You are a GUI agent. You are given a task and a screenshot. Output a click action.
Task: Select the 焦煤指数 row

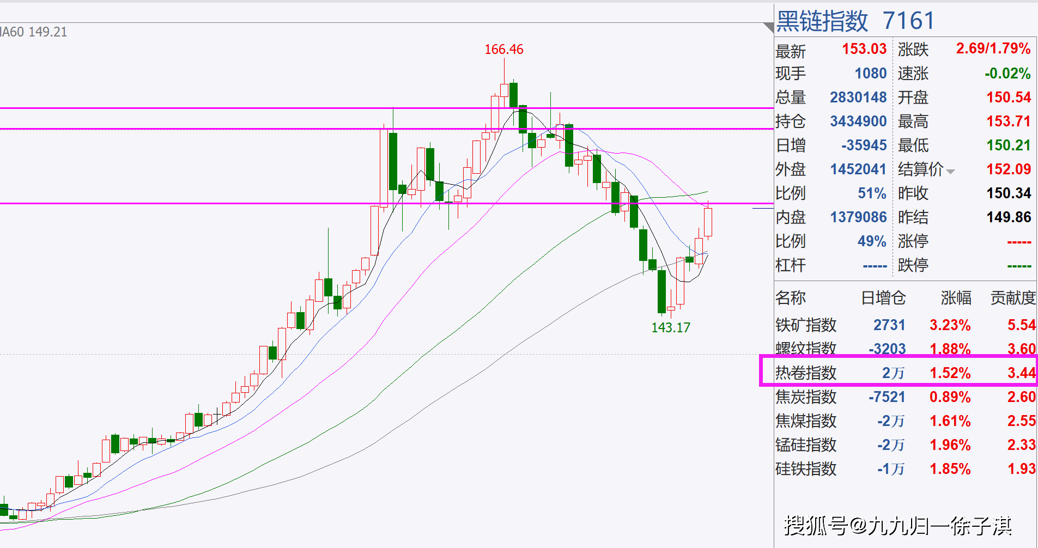point(906,421)
